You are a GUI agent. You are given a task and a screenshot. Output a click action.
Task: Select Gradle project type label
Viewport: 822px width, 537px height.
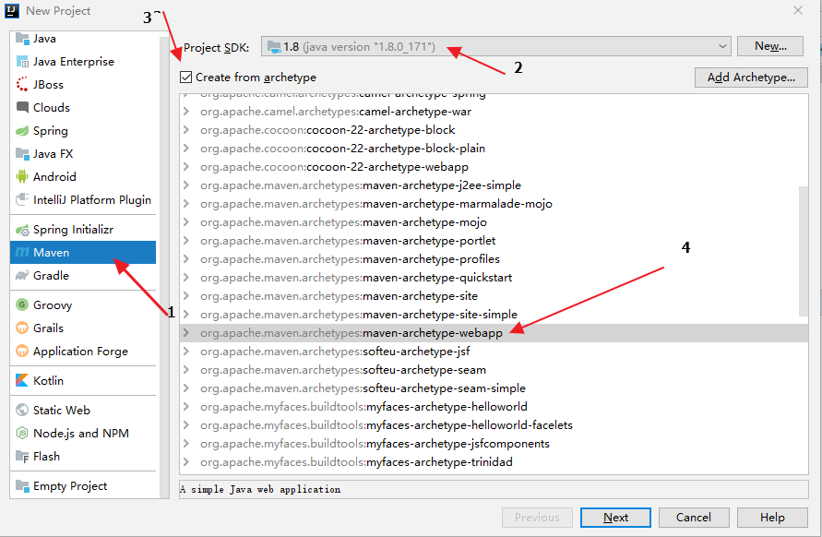click(x=51, y=275)
